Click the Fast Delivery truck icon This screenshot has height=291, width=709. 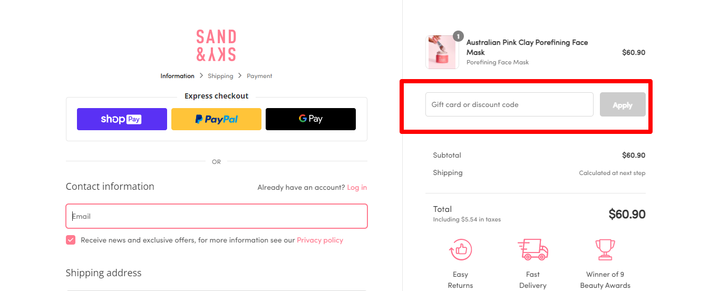[532, 249]
